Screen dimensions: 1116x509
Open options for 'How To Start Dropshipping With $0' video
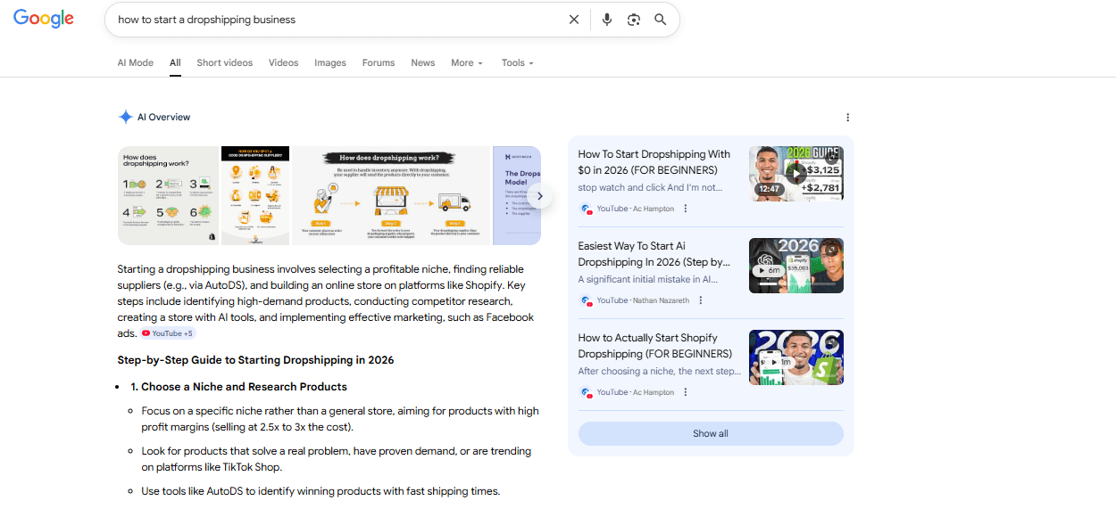(x=686, y=209)
